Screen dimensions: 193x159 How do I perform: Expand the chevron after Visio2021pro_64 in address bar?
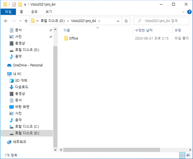(99, 21)
